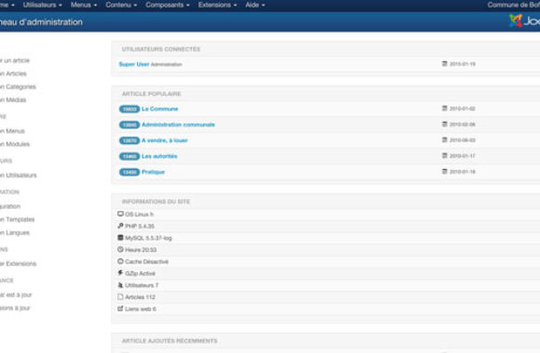Open the Les autorités article

(159, 156)
